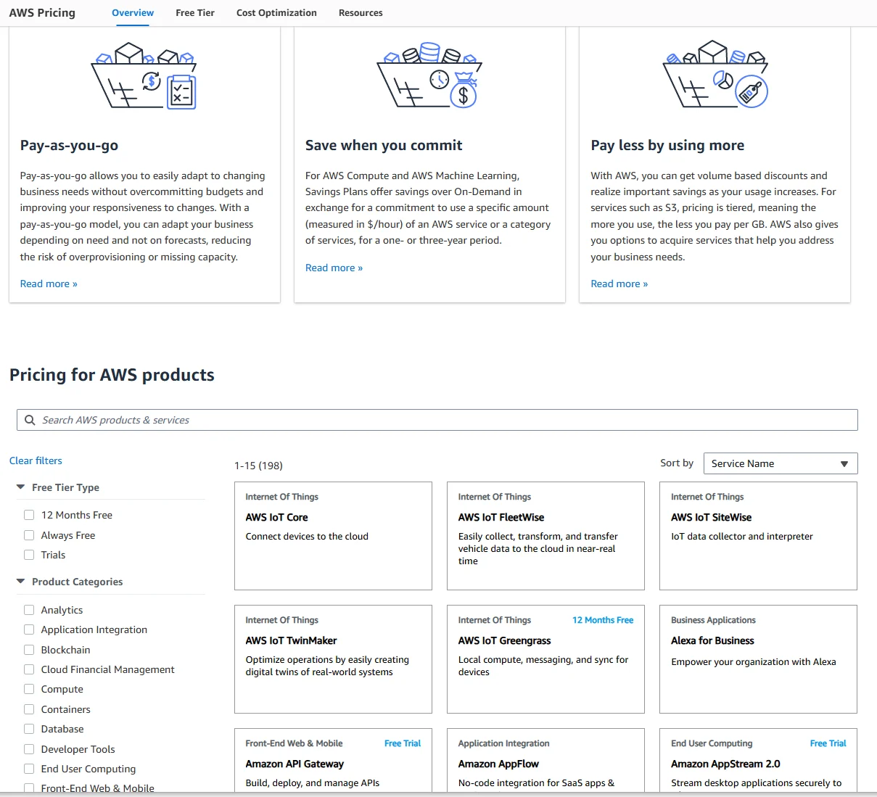Check the Always Free filter
This screenshot has width=877, height=797.
tap(29, 535)
